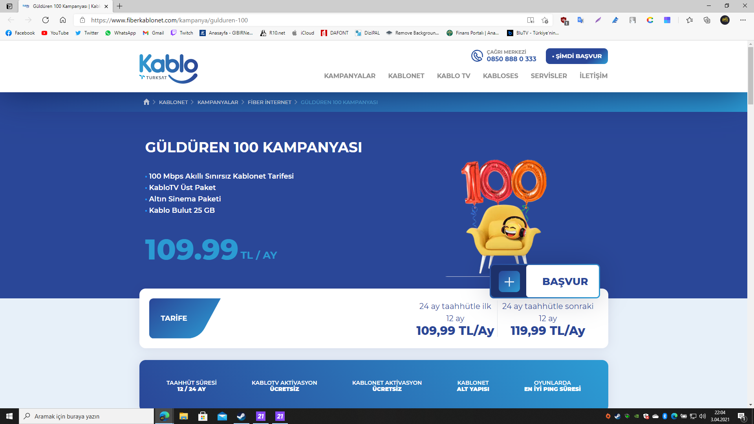Open the Twitter bookmark
754x424 pixels.
[x=87, y=33]
